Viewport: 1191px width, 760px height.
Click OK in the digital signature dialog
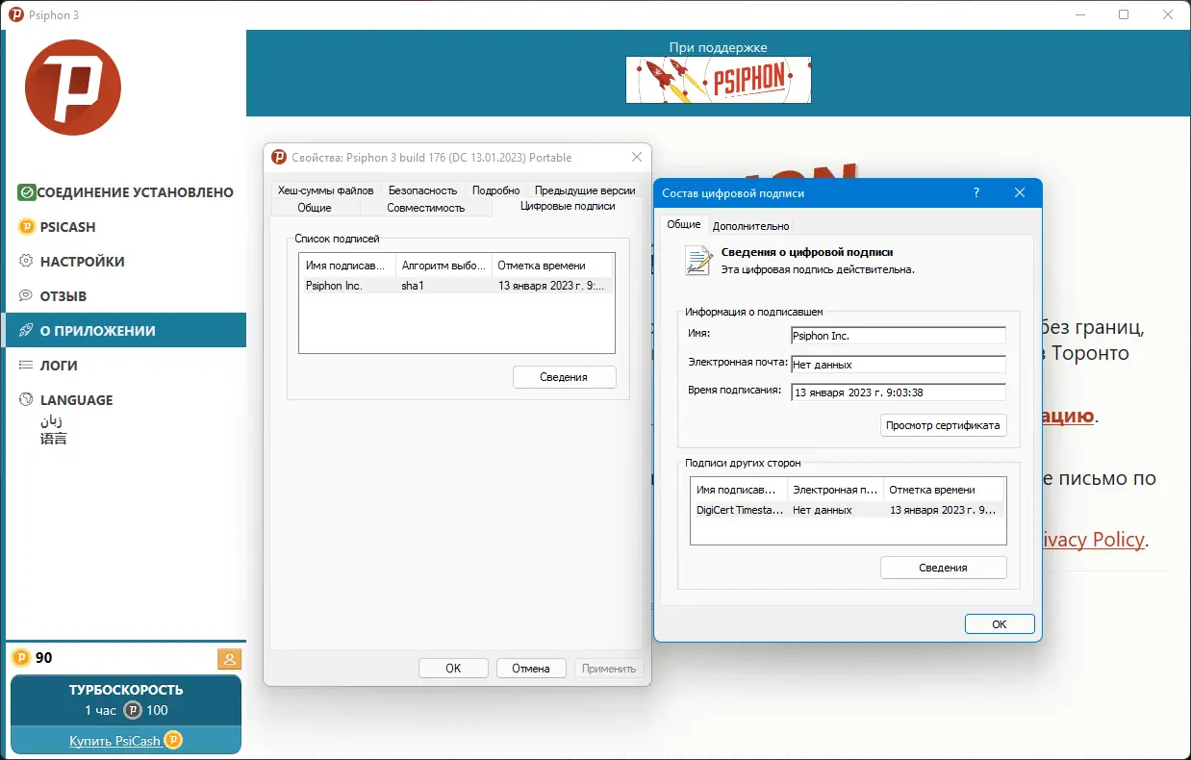[1000, 624]
